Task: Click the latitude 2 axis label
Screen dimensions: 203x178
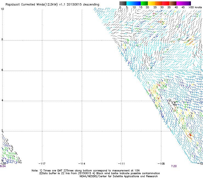Action: point(2,131)
